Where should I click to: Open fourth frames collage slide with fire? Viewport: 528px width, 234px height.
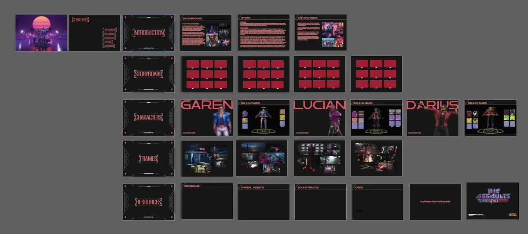(376, 158)
